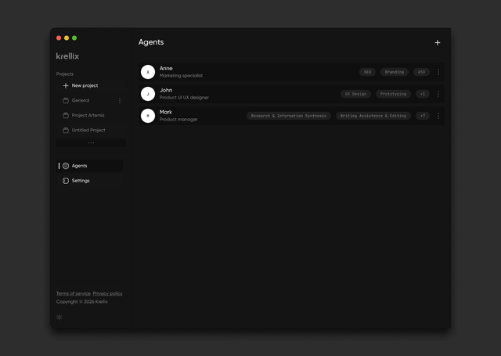
Task: Click the ASO tag on Anne
Action: click(421, 72)
